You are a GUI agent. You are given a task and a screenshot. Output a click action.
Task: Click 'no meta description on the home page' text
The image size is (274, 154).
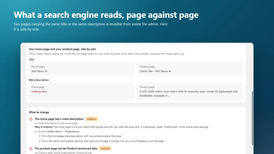point(56,123)
